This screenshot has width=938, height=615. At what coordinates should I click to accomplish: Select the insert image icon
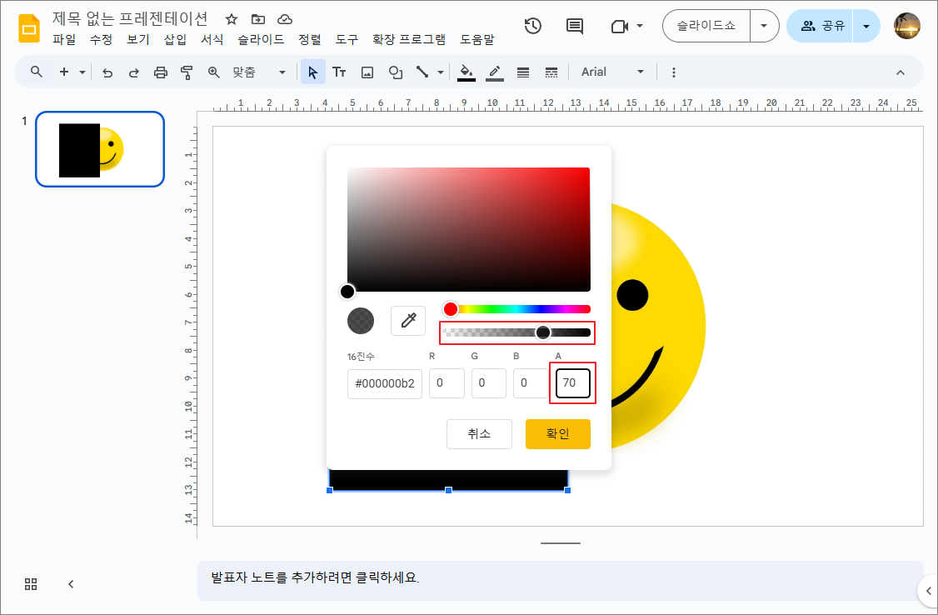pyautogui.click(x=367, y=72)
